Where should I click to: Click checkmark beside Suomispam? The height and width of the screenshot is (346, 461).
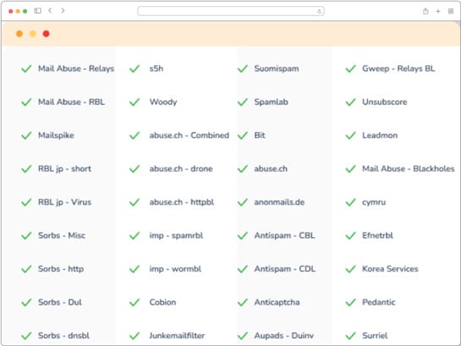(x=243, y=69)
